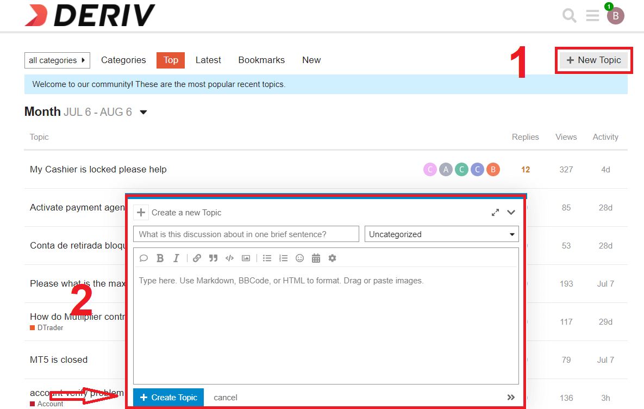Expand the Month JUL 6 - AUG 6 period selector
644x409 pixels.
tap(142, 111)
